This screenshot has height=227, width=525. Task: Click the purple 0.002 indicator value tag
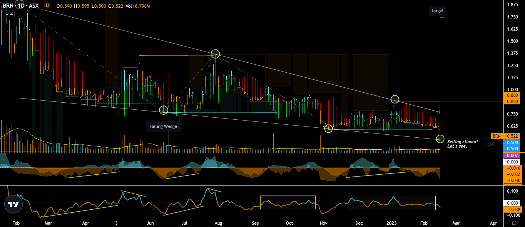[x=512, y=156]
